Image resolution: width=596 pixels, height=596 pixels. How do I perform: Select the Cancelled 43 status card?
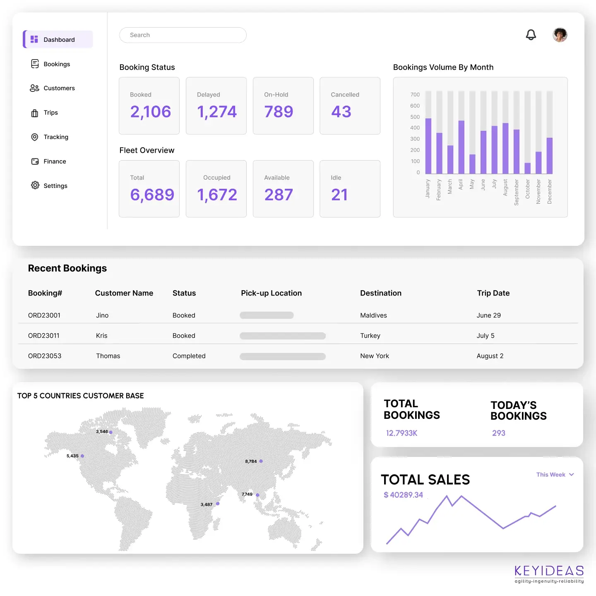pos(350,106)
